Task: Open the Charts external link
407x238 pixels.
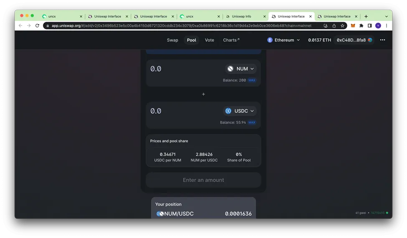Action: [x=231, y=40]
